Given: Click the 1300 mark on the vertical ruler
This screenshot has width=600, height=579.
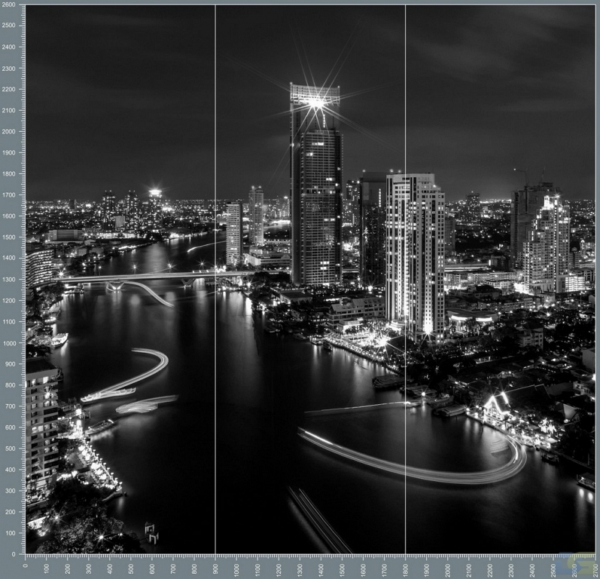Looking at the screenshot, I should 9,280.
